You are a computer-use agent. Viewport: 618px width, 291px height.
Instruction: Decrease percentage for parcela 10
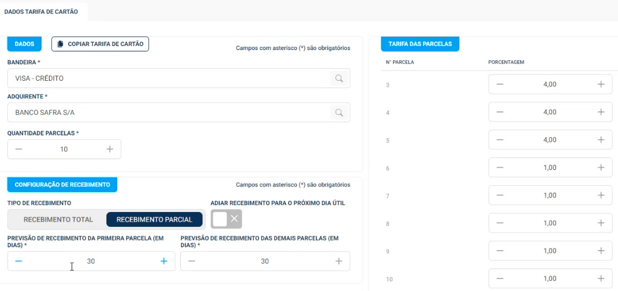click(500, 278)
